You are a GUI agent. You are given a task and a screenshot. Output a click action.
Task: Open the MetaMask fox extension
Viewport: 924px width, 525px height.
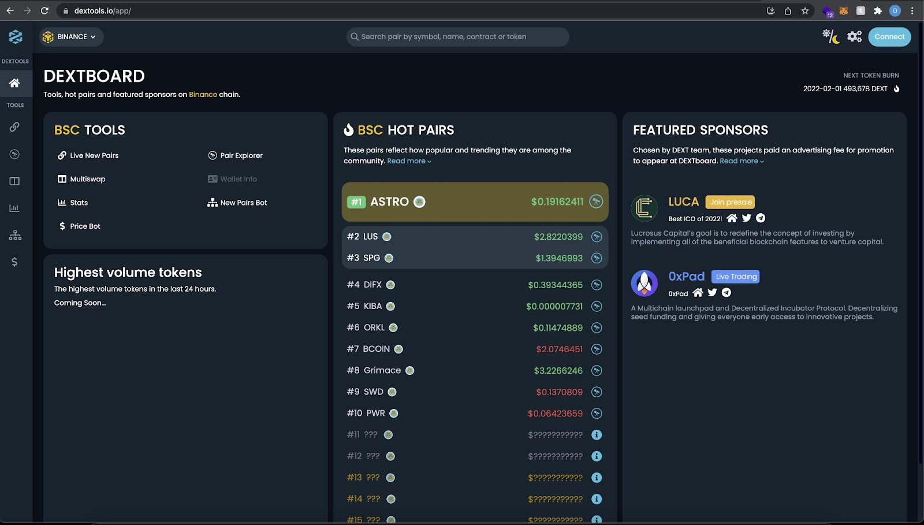pyautogui.click(x=844, y=11)
